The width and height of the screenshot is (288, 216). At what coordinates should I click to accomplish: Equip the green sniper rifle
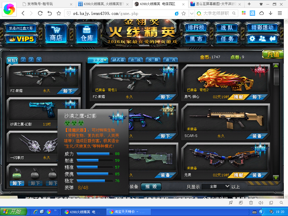click(x=165, y=175)
